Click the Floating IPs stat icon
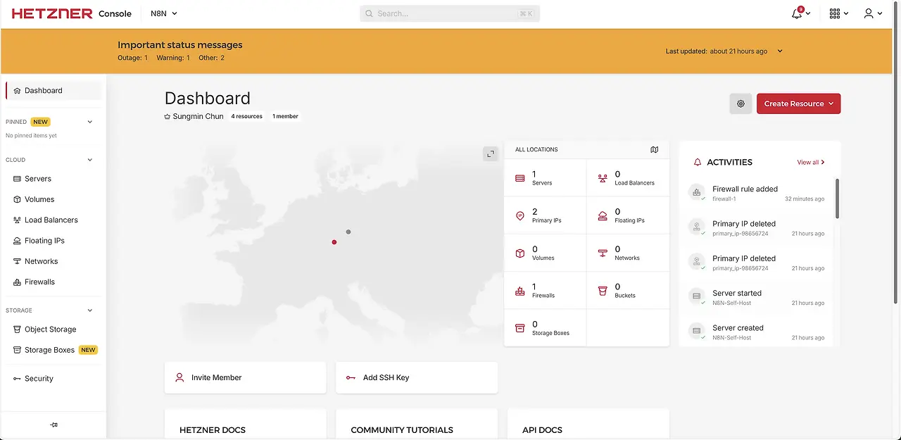 (603, 216)
